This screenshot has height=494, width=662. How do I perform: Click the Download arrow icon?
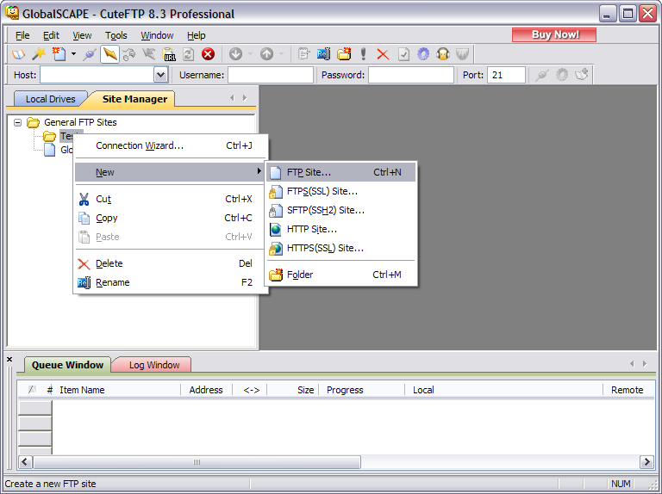235,54
